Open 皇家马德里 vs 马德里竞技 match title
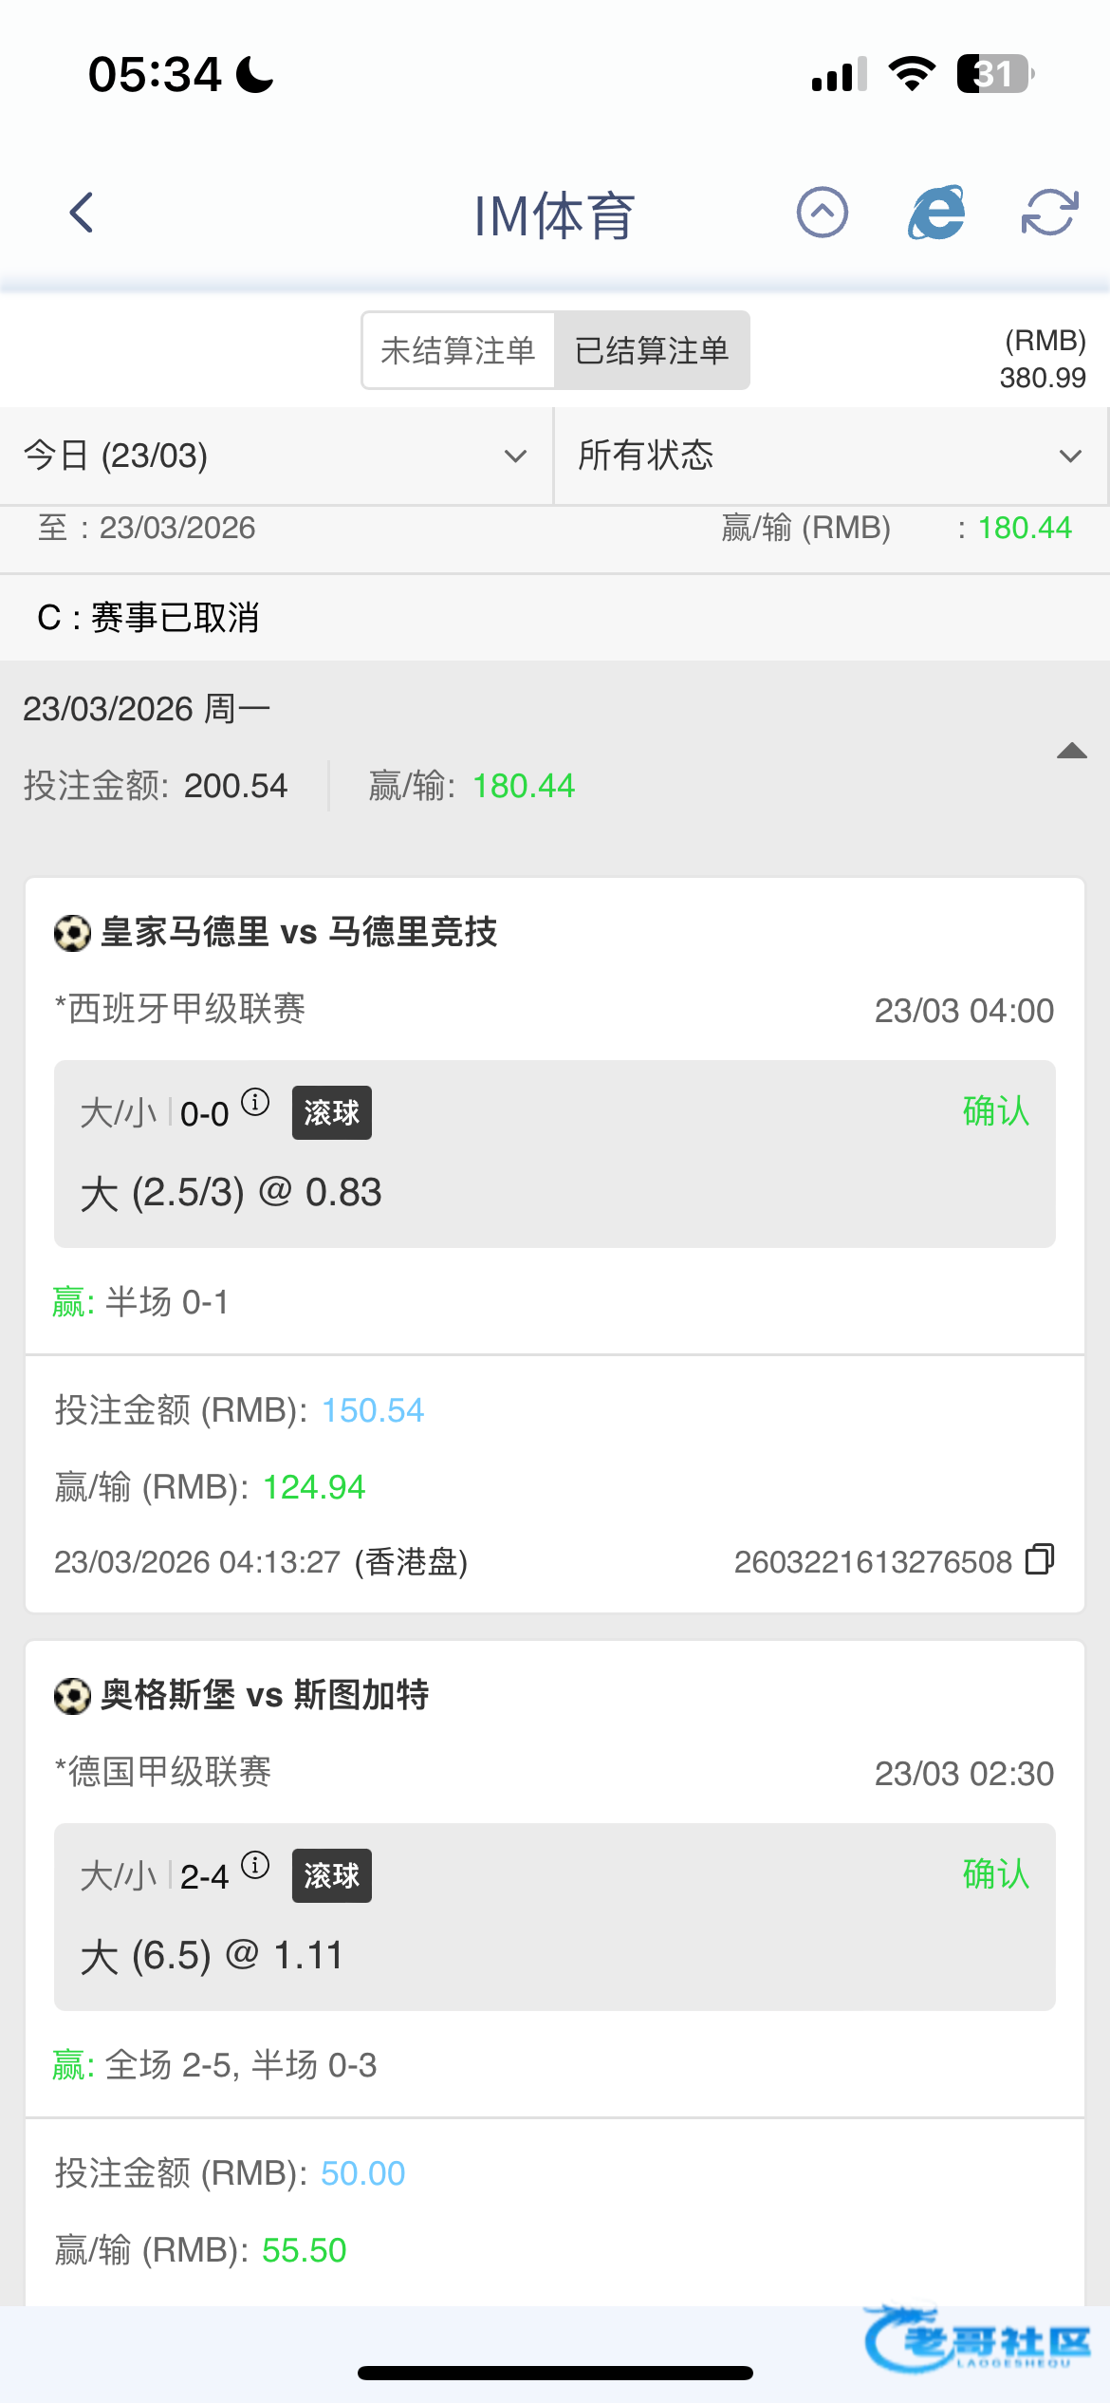The image size is (1110, 2403). click(299, 932)
